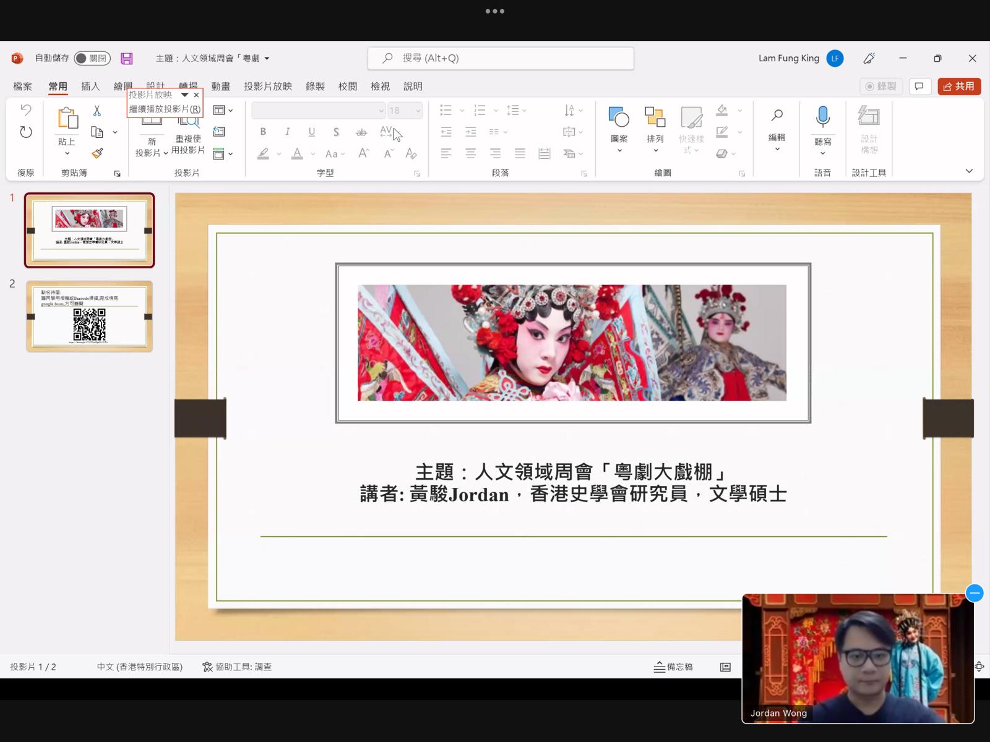The width and height of the screenshot is (990, 742).
Task: Open the font color A swatch
Action: 297,153
